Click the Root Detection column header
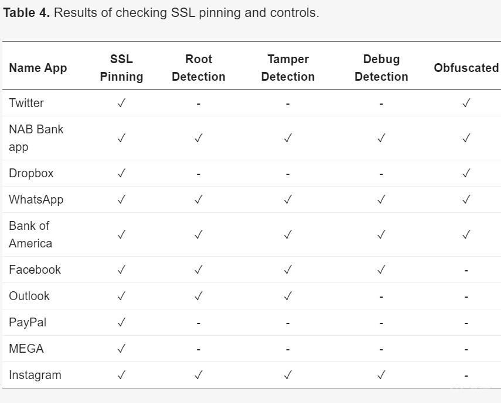The image size is (501, 403). click(x=199, y=68)
